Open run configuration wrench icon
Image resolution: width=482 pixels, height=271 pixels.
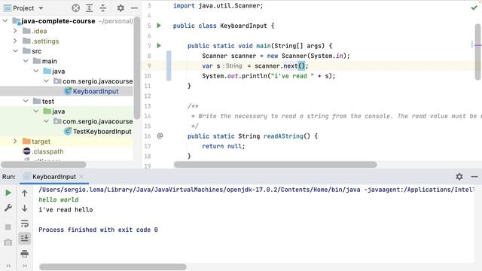pyautogui.click(x=8, y=208)
